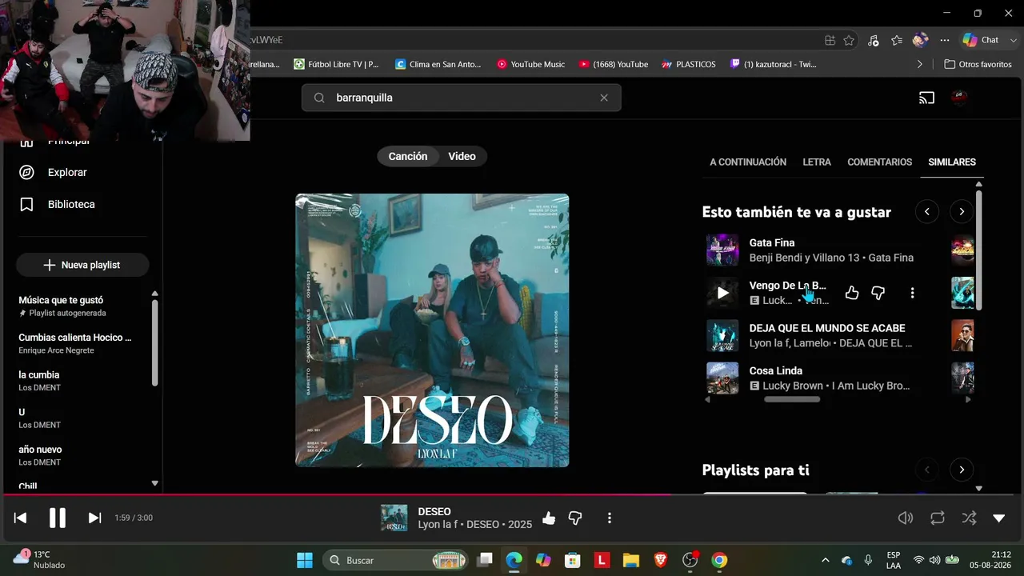
Task: Open the browser media control icon
Action: click(873, 40)
